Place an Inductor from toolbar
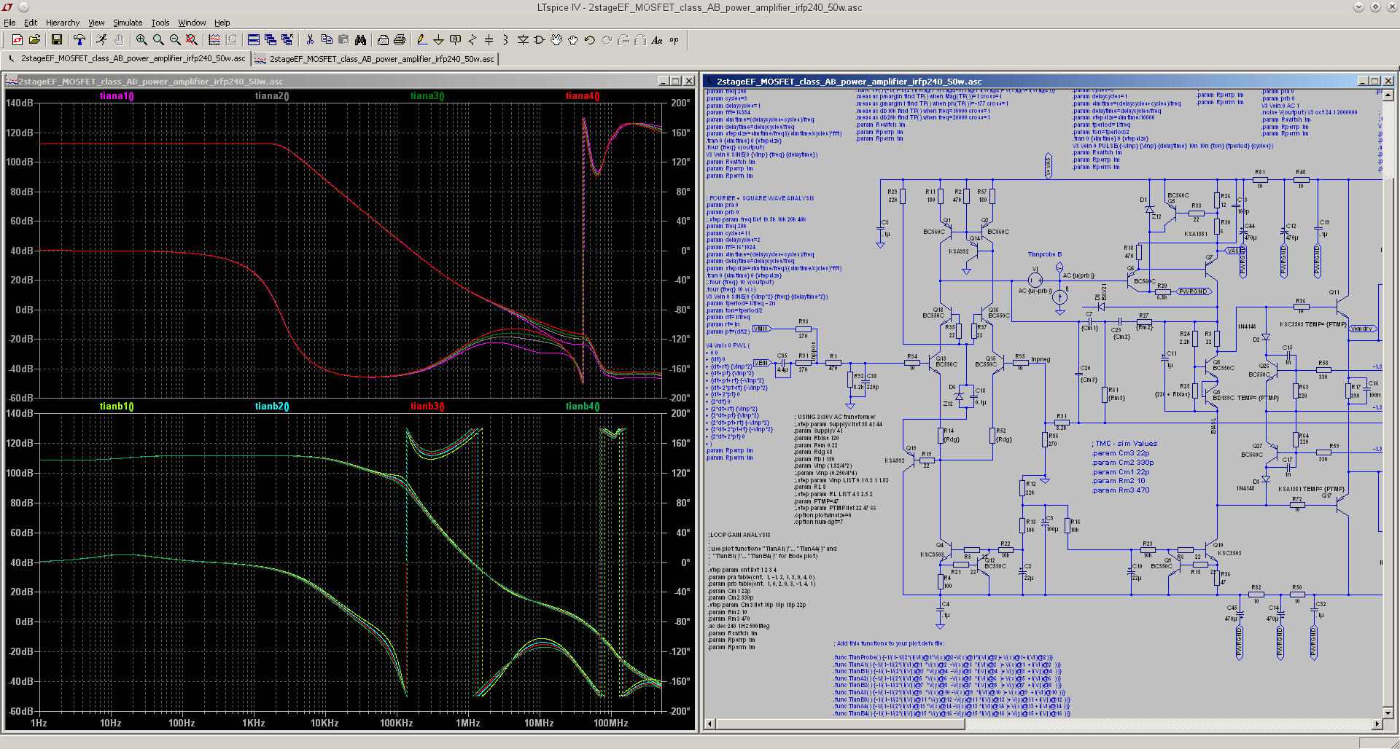The image size is (1400, 749). click(506, 40)
